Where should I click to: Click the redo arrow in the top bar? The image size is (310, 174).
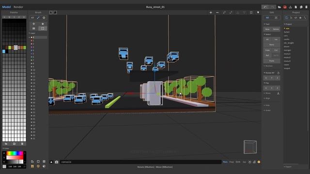(272, 7)
